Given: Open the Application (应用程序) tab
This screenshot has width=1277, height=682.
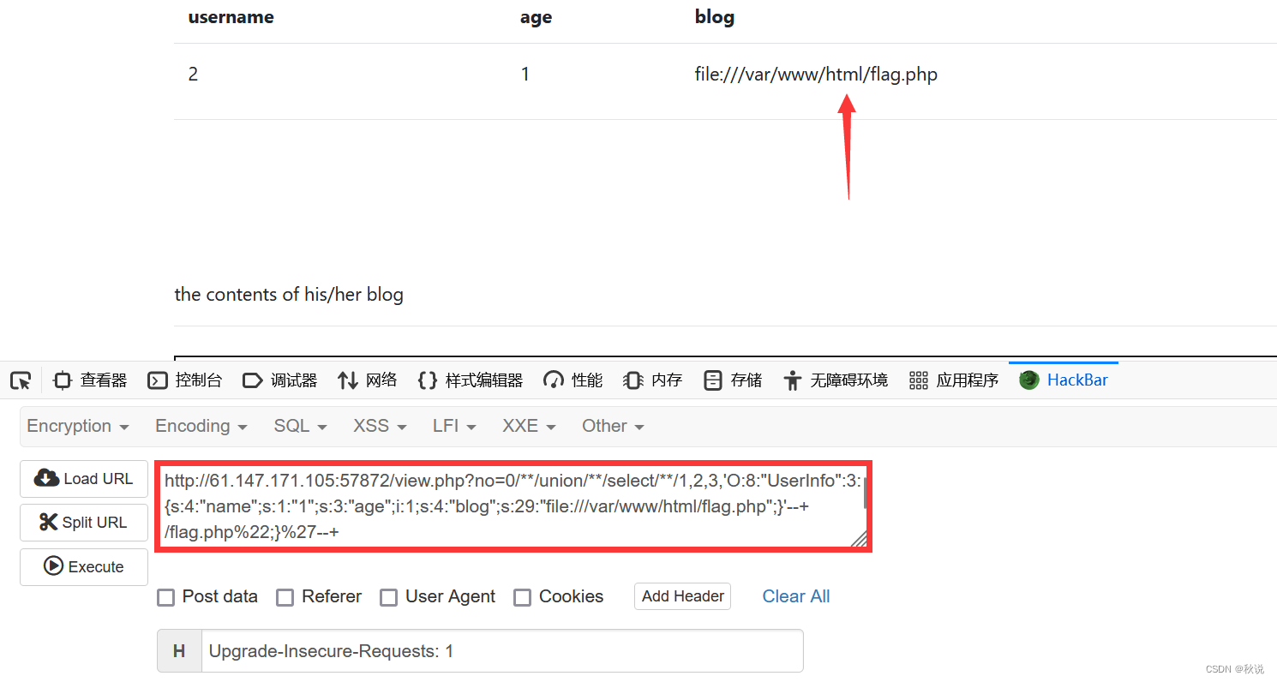Looking at the screenshot, I should point(954,380).
